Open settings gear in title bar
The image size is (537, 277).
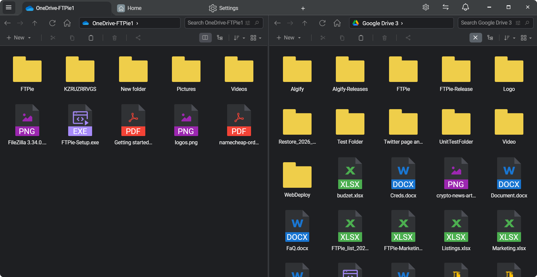tap(426, 7)
